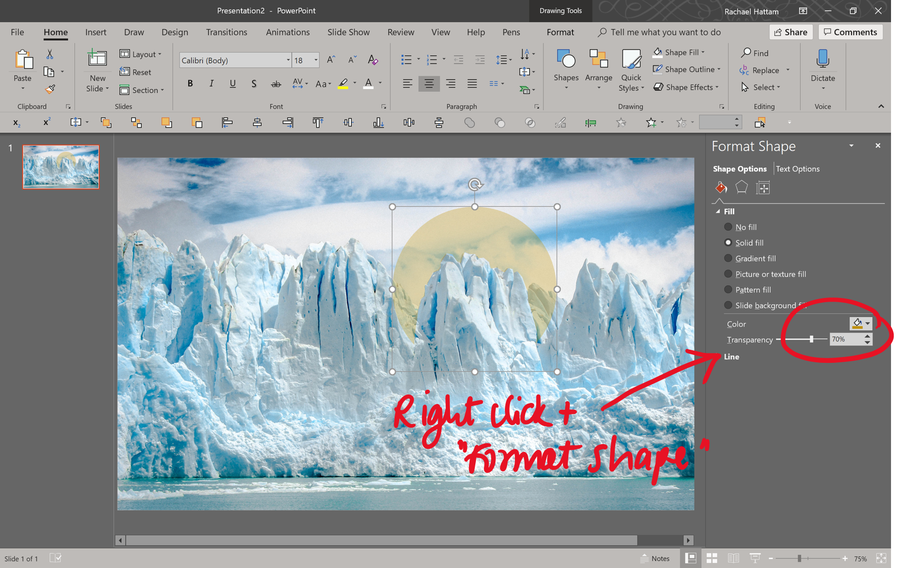
Task: Select the slide 1 thumbnail
Action: [60, 167]
